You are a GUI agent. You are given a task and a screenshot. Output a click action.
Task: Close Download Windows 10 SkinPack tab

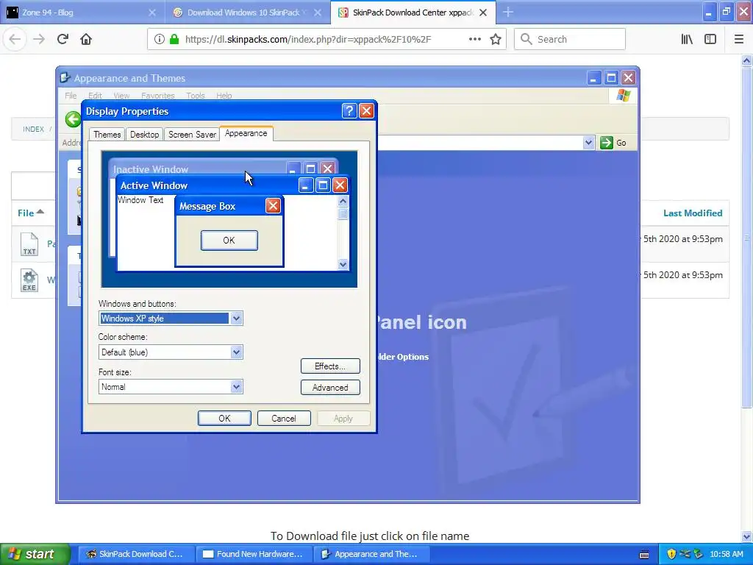(x=318, y=13)
